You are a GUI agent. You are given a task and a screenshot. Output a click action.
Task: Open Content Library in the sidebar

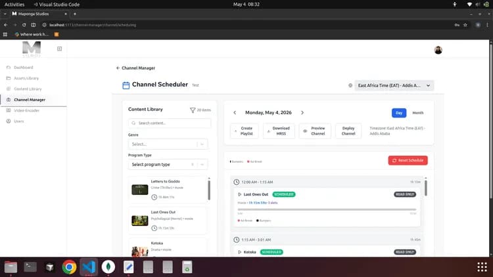click(x=33, y=89)
